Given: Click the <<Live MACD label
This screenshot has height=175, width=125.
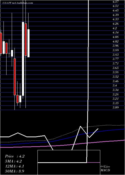Looking at the screenshot, I should [105, 168].
